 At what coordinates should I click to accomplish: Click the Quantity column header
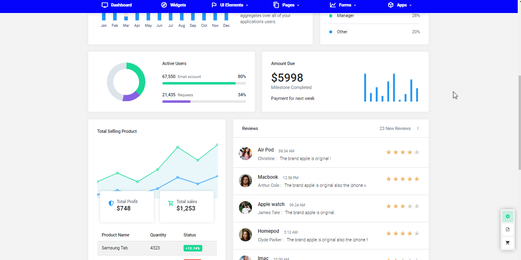(158, 235)
